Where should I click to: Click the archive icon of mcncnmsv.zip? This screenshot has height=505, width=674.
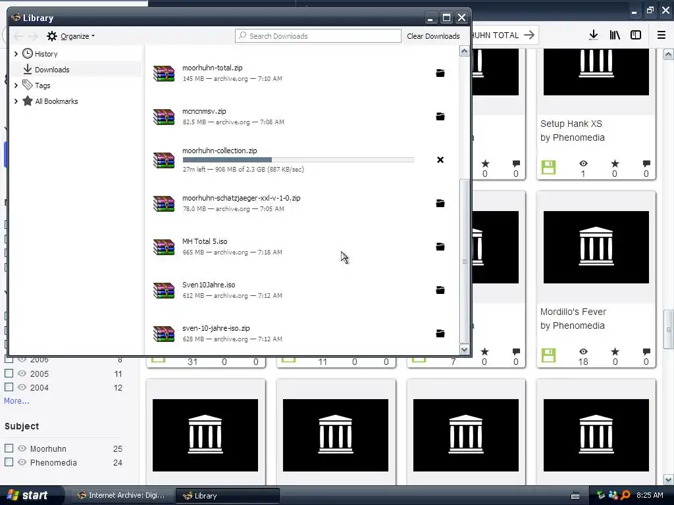pos(164,117)
